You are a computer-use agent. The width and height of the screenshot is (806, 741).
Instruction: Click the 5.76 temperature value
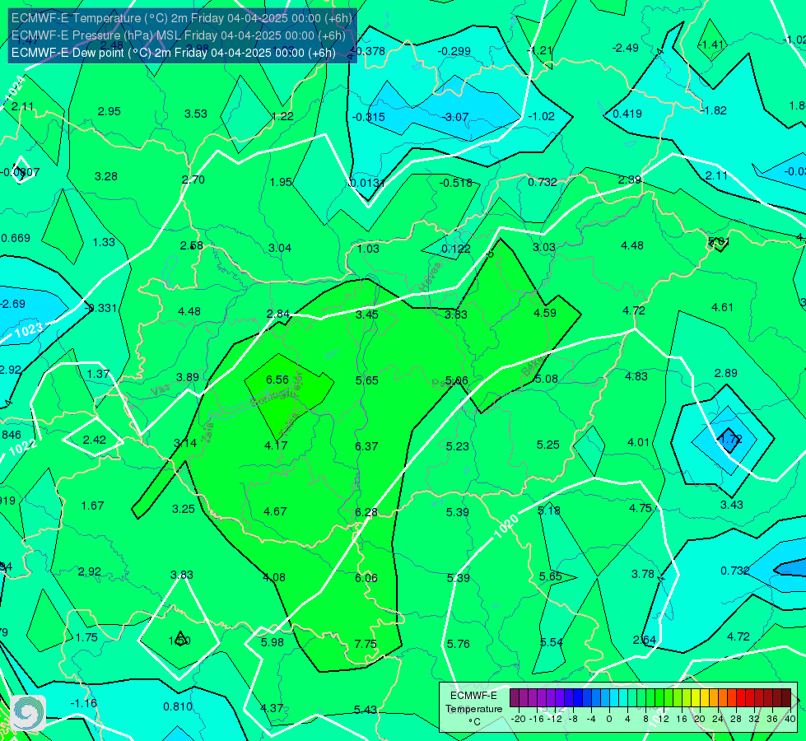coord(458,644)
